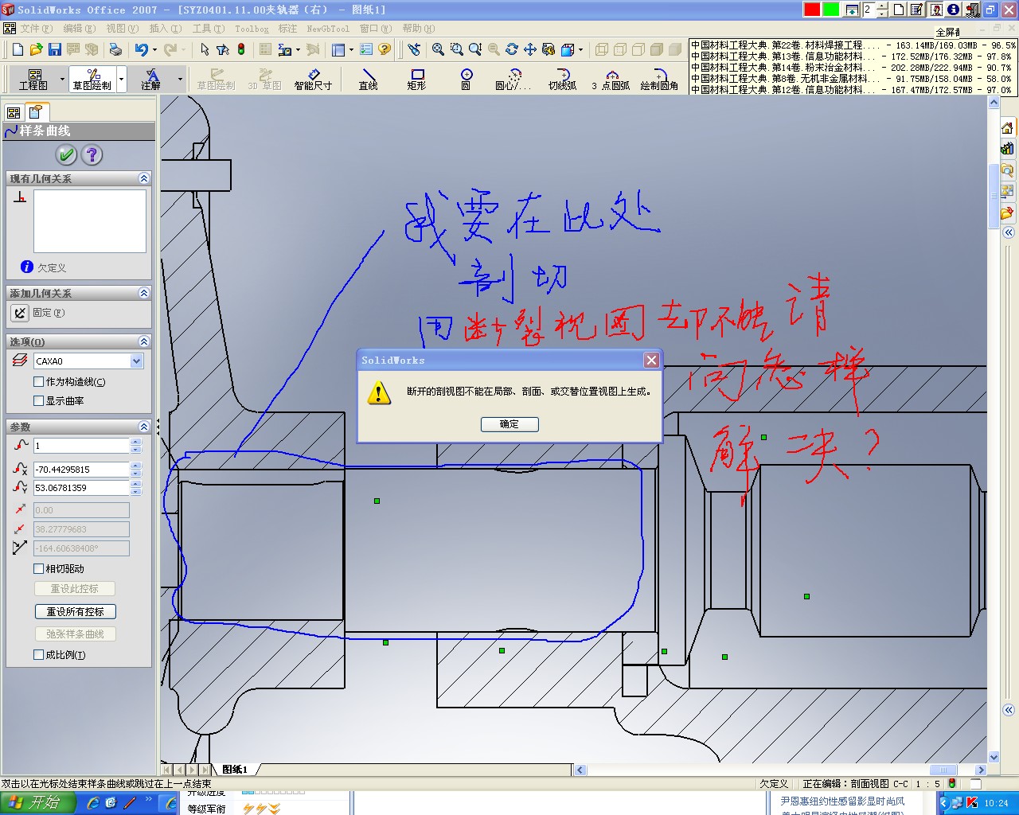Open the CAXA0 layer dropdown
This screenshot has width=1019, height=815.
click(x=136, y=361)
